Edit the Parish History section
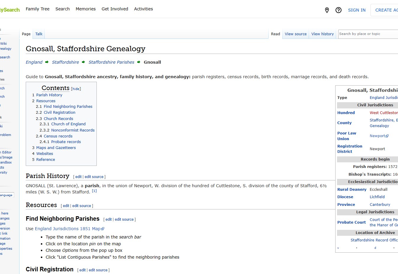Viewport: 398px width, 274px height. click(78, 177)
